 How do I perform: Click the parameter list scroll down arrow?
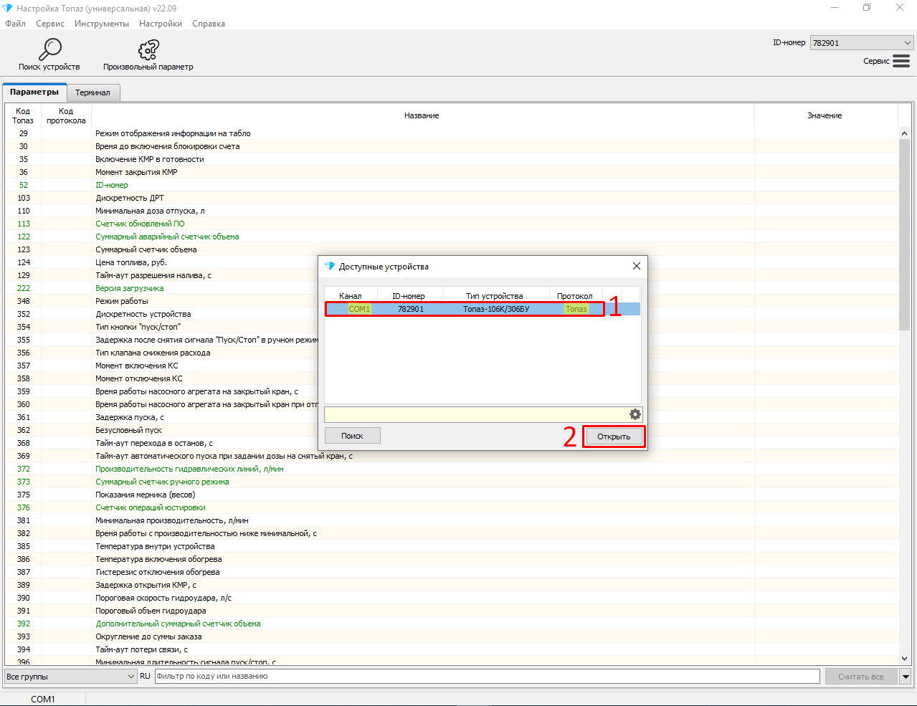(x=904, y=659)
